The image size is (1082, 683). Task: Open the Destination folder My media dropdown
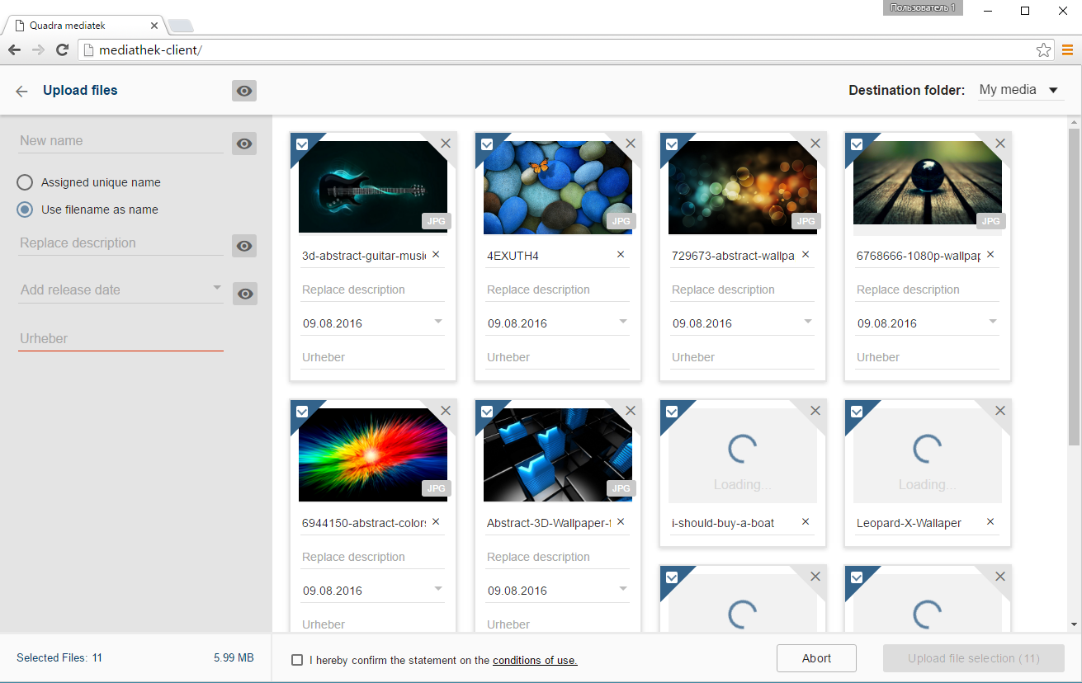point(1020,90)
